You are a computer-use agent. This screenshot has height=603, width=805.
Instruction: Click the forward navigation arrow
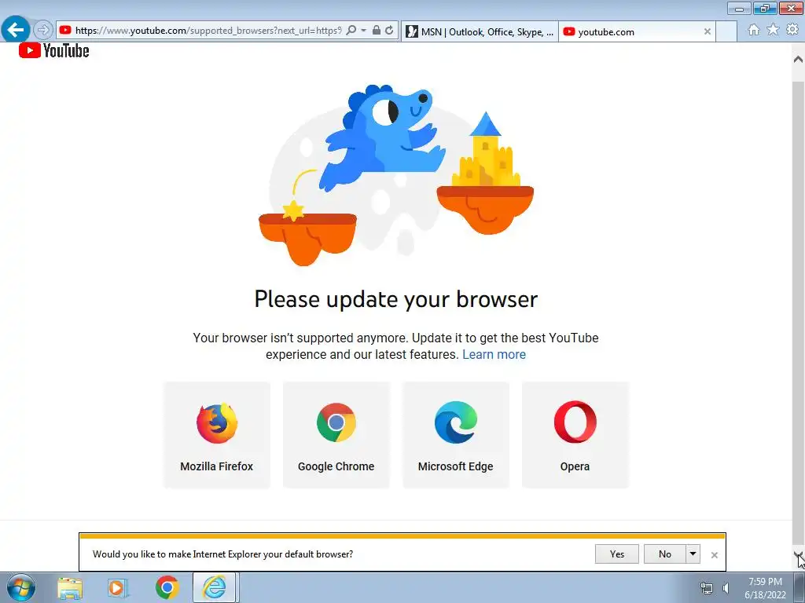43,30
